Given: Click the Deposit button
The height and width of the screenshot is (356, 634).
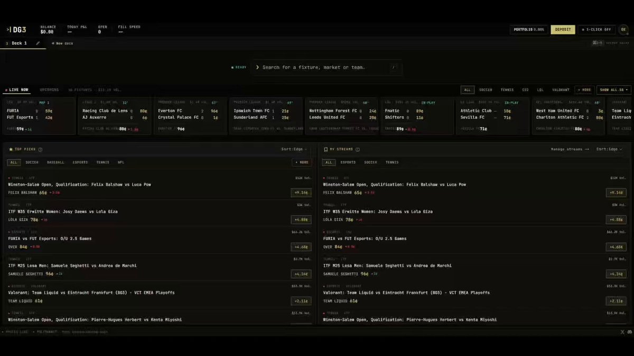Looking at the screenshot, I should pos(563,30).
